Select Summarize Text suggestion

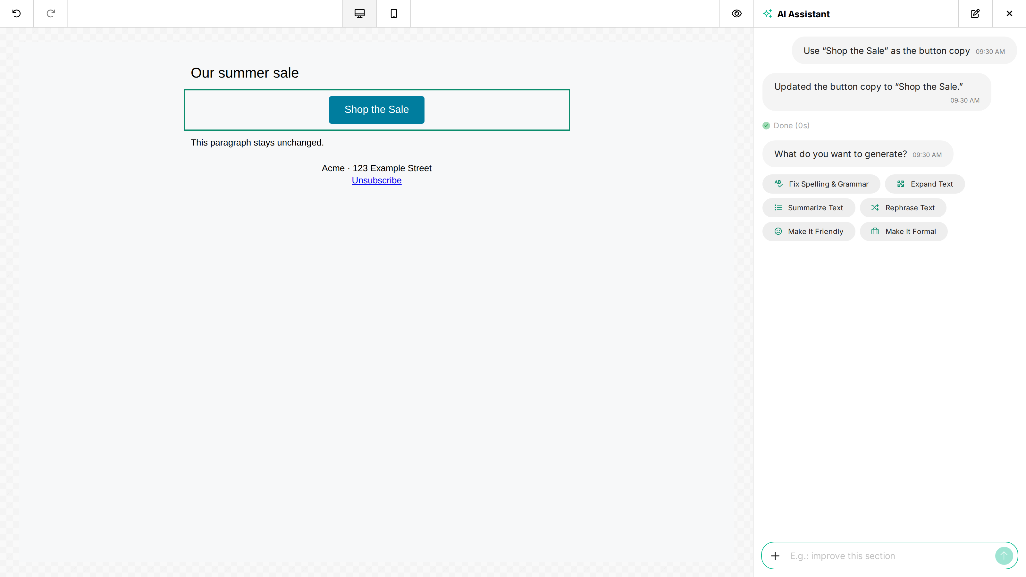coord(809,208)
